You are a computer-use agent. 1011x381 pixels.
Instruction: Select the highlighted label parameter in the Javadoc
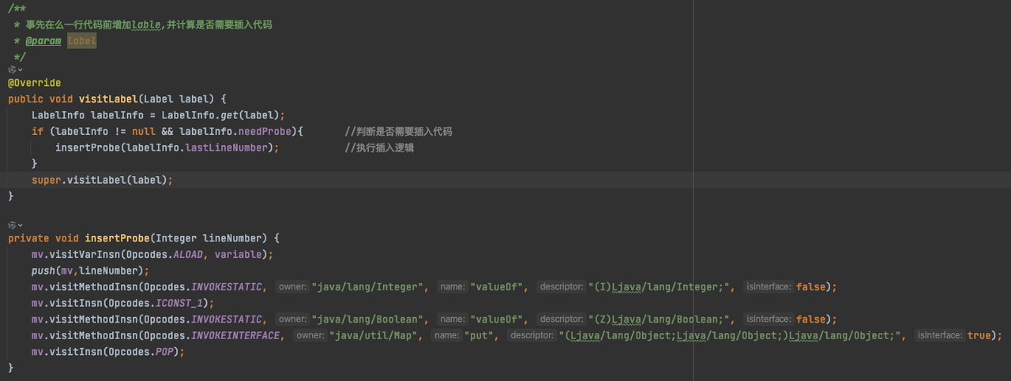(x=81, y=41)
